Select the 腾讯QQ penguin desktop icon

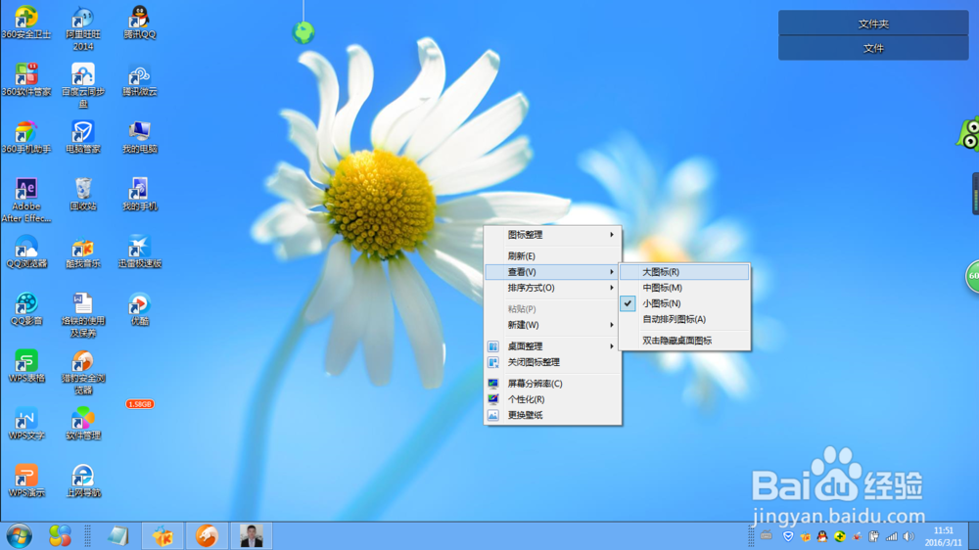(x=140, y=23)
